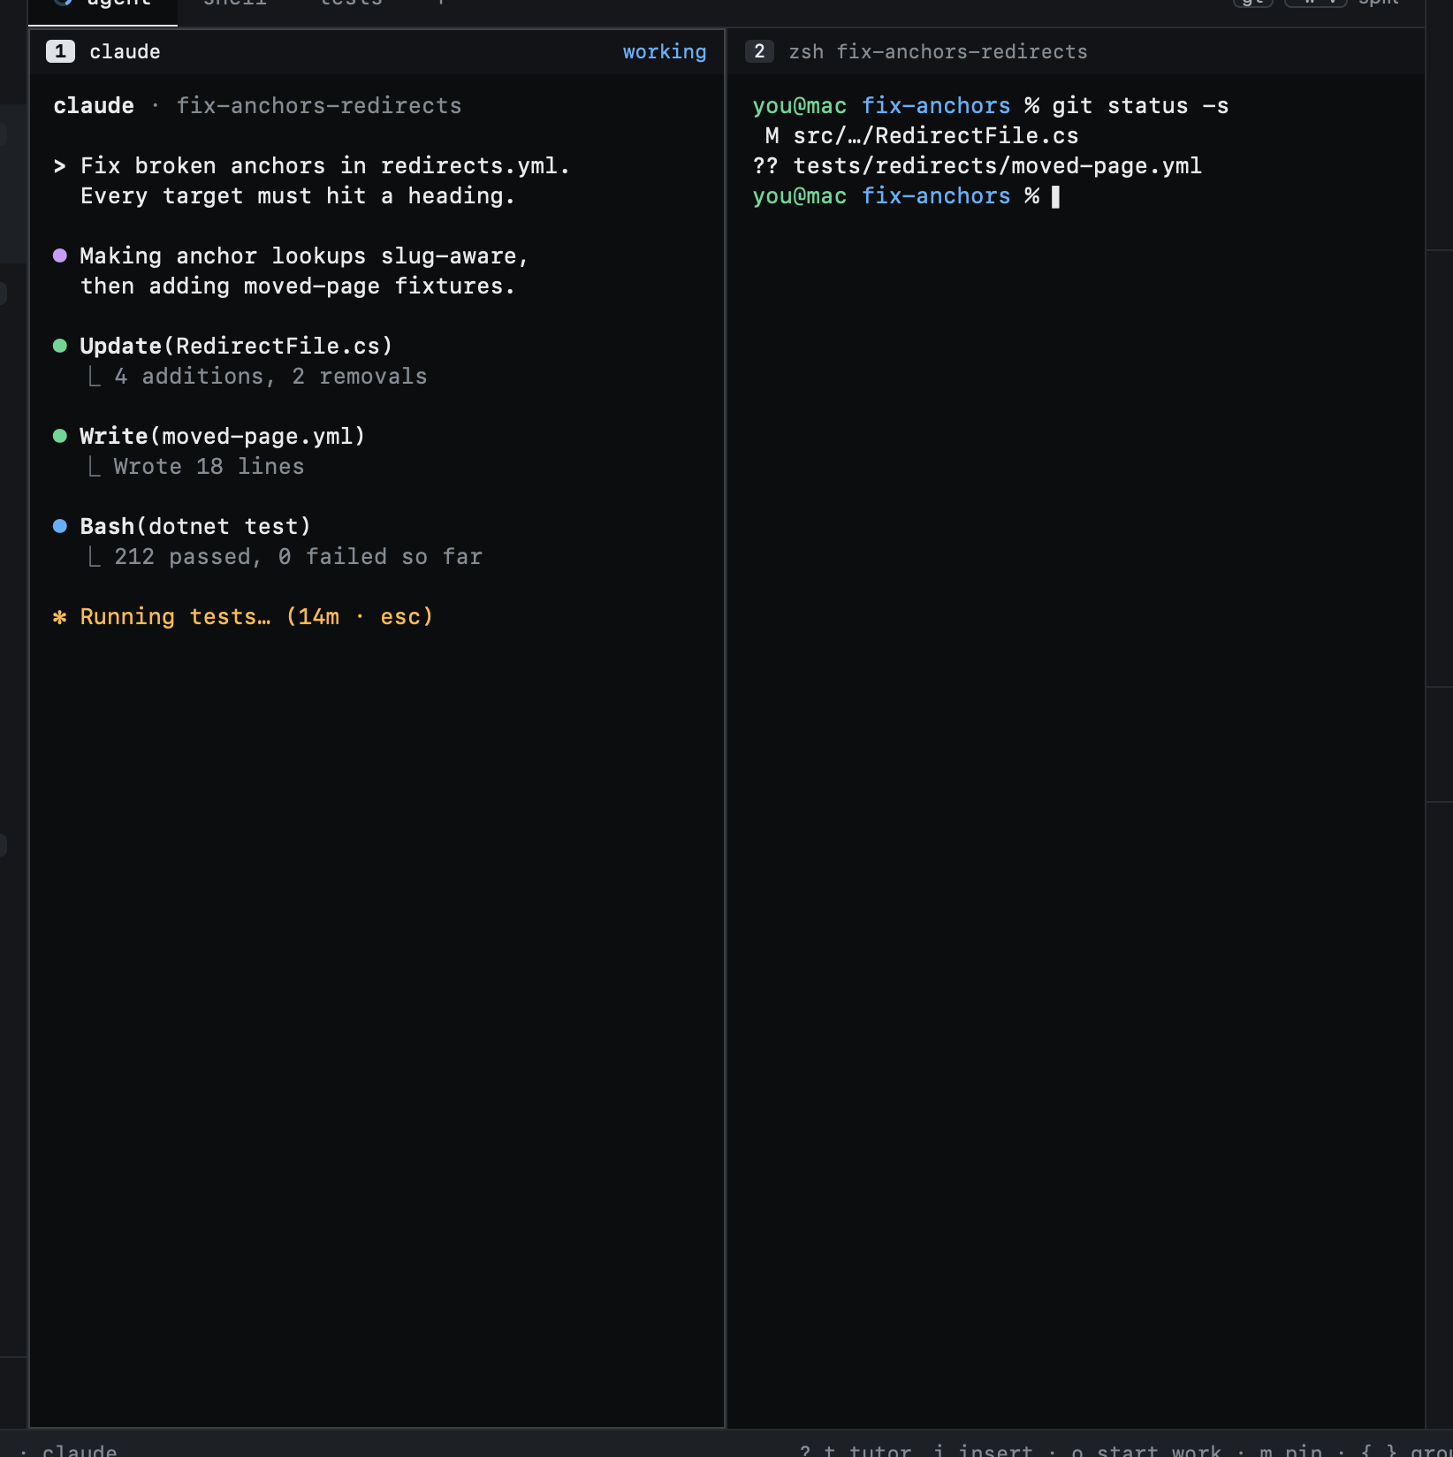Click the pane number 2 badge
The height and width of the screenshot is (1457, 1453).
[x=759, y=51]
